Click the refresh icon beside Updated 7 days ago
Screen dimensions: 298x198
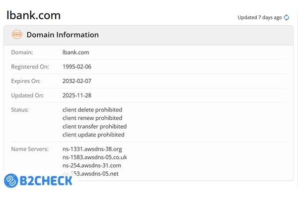coord(286,17)
